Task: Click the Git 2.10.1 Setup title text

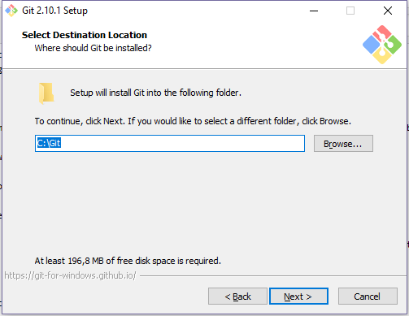Action: point(55,11)
